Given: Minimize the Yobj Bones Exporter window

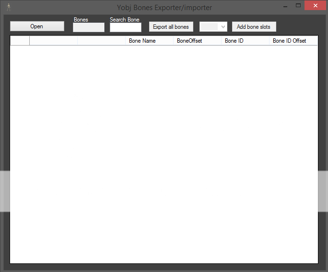Looking at the screenshot, I should click(x=285, y=6).
